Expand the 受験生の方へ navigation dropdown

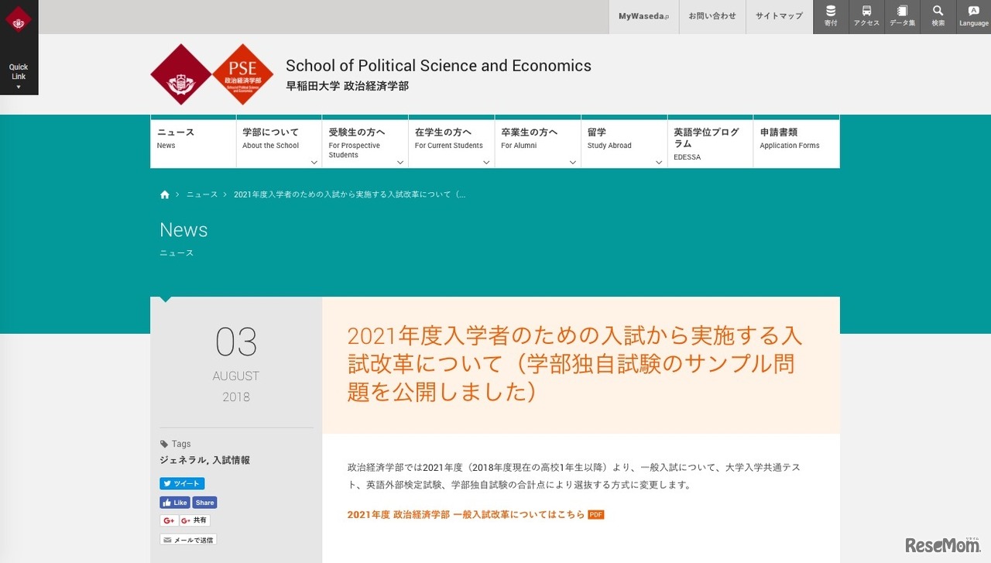[399, 162]
